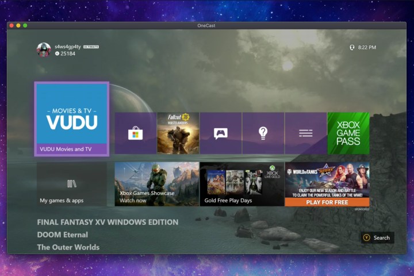Open My games & apps library
The image size is (414, 276).
pos(71,184)
